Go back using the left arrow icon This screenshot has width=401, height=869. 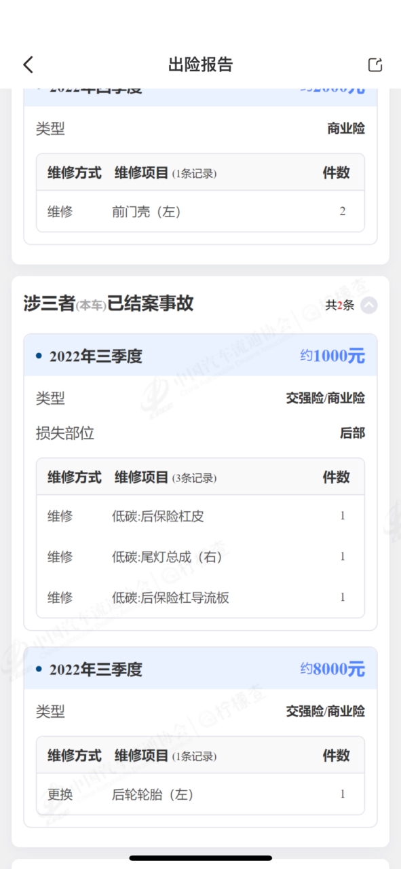pyautogui.click(x=28, y=64)
